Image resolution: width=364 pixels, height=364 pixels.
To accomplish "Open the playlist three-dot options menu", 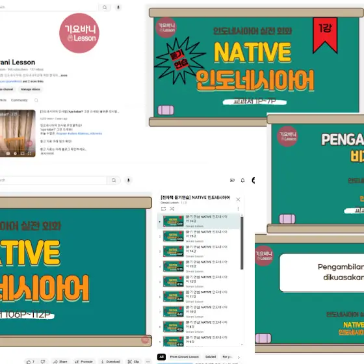I will tap(238, 209).
